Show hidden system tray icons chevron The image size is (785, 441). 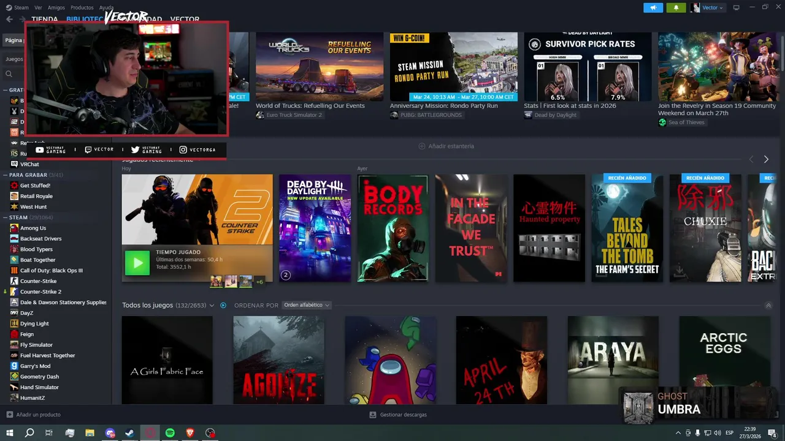tap(678, 433)
